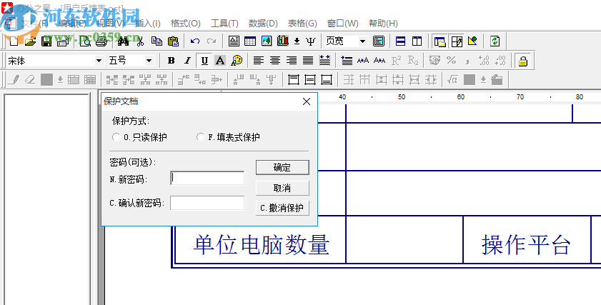Create a new document with the blank page icon
This screenshot has height=305, width=601.
[14, 41]
